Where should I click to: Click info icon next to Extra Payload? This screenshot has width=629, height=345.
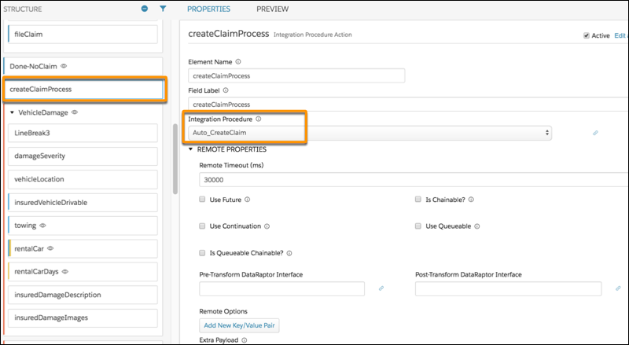(245, 340)
